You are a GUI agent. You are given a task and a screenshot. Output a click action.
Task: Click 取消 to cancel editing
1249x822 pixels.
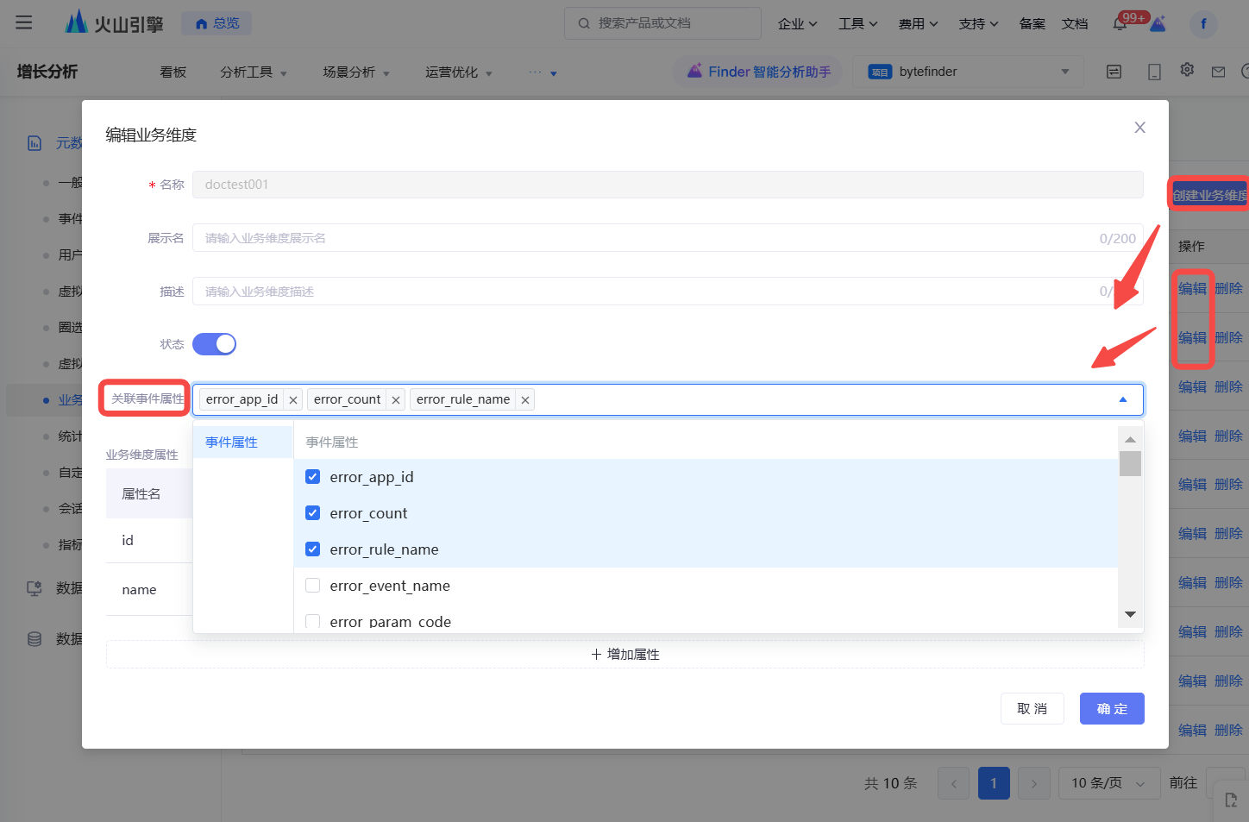click(x=1032, y=709)
